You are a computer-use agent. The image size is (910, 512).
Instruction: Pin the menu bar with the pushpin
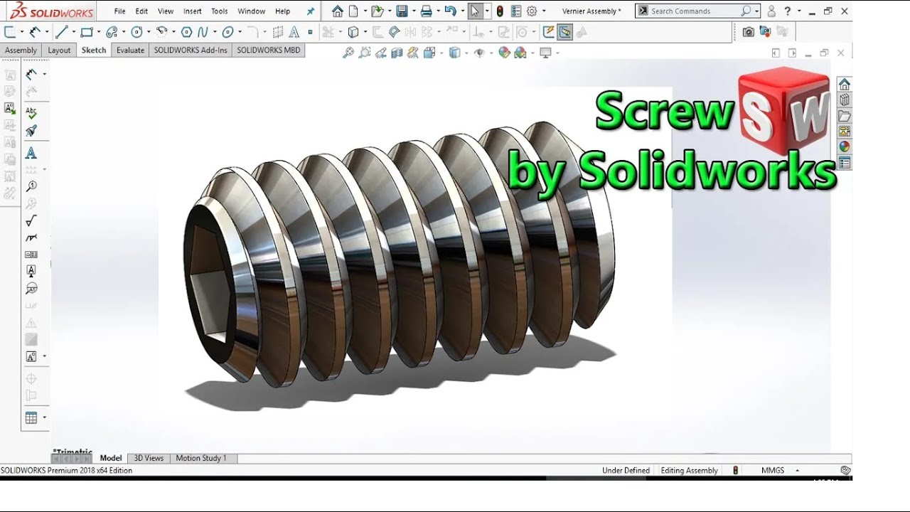pos(311,11)
